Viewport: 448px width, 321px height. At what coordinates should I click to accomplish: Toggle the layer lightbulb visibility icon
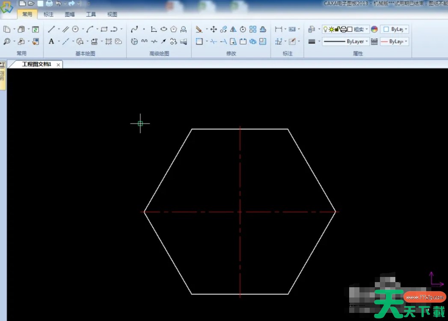326,29
